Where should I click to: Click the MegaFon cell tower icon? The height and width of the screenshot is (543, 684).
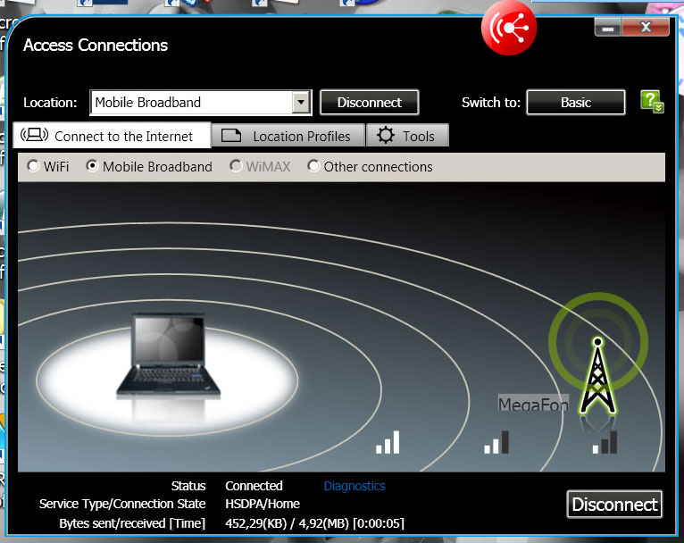point(597,376)
